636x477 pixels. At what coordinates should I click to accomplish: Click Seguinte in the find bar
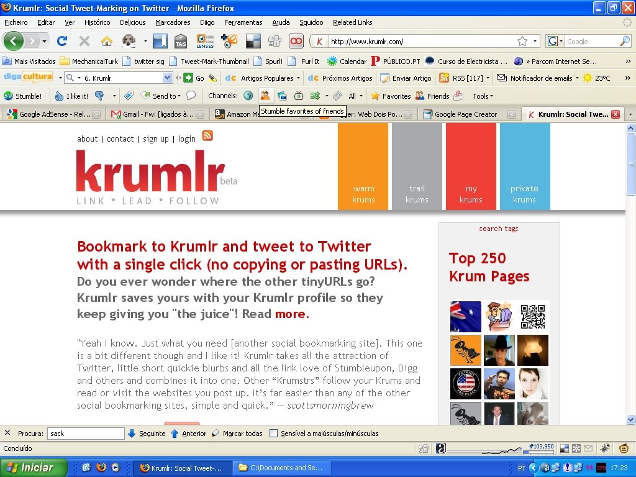[147, 434]
